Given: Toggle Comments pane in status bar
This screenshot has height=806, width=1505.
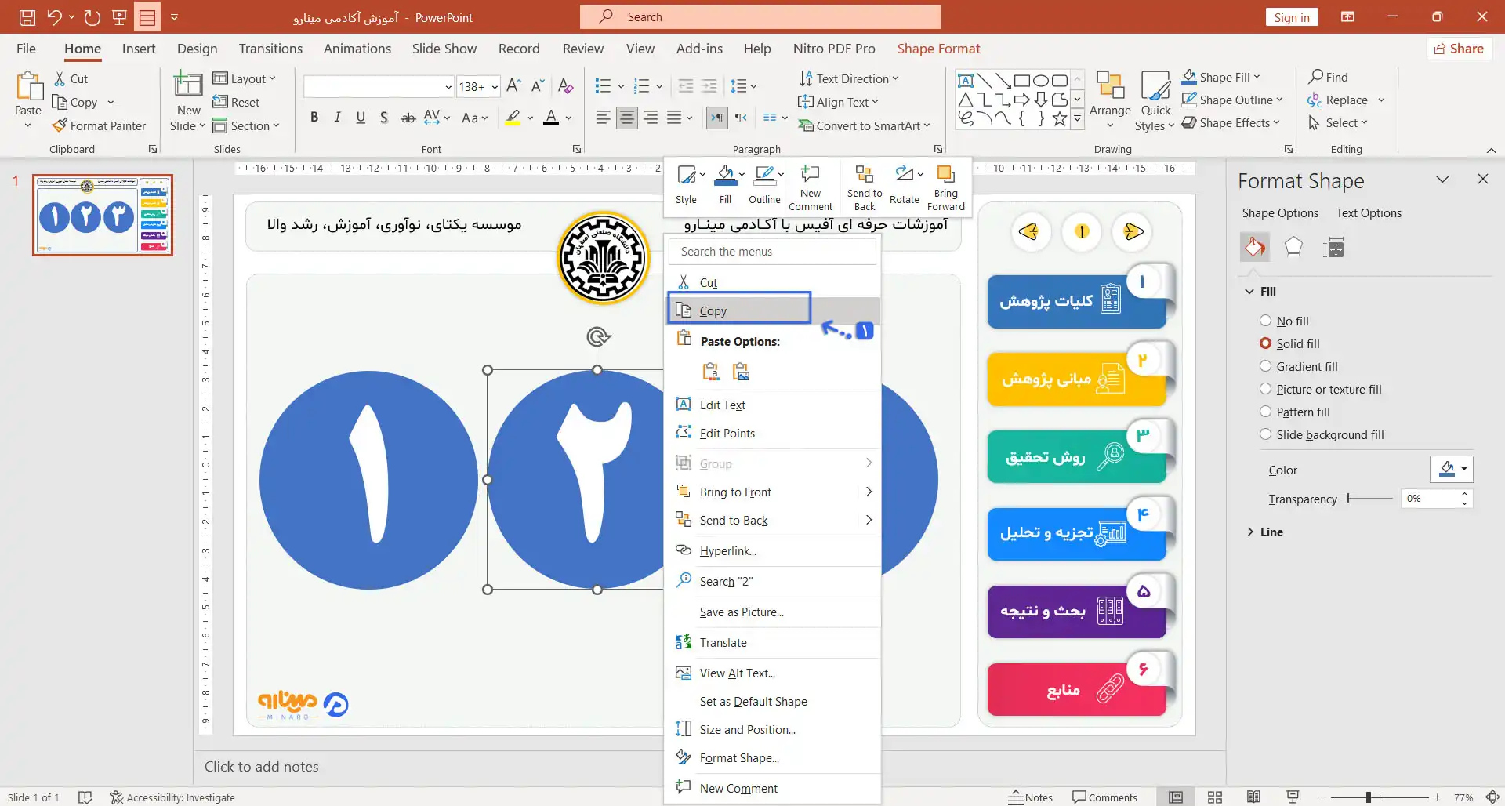Looking at the screenshot, I should [1104, 797].
